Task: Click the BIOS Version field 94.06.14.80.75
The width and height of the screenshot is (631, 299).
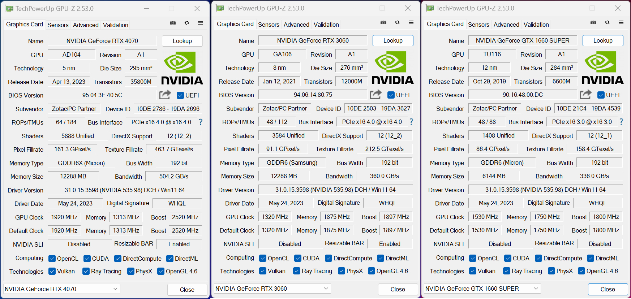Action: click(313, 95)
